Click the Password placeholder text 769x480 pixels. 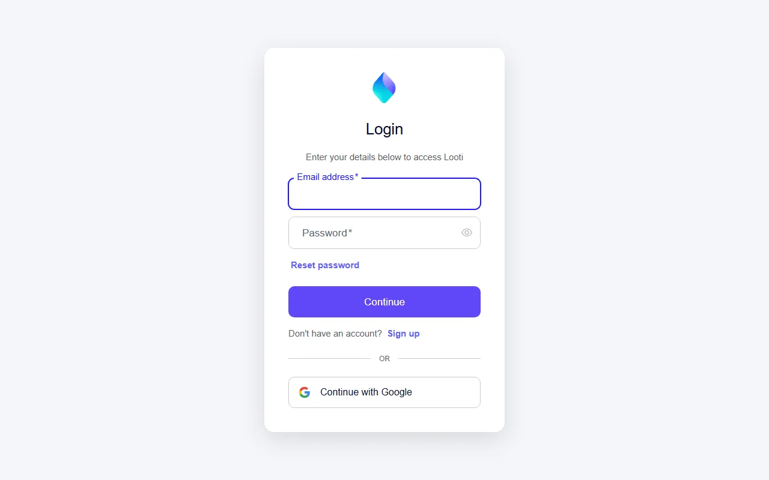327,233
